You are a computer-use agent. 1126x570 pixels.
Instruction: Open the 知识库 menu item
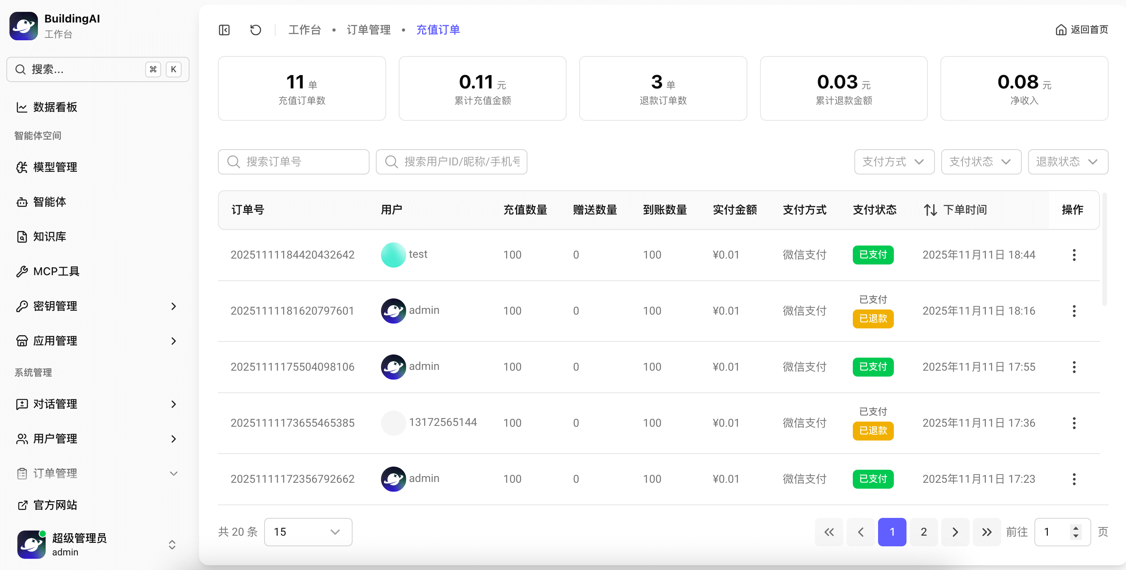pos(49,236)
